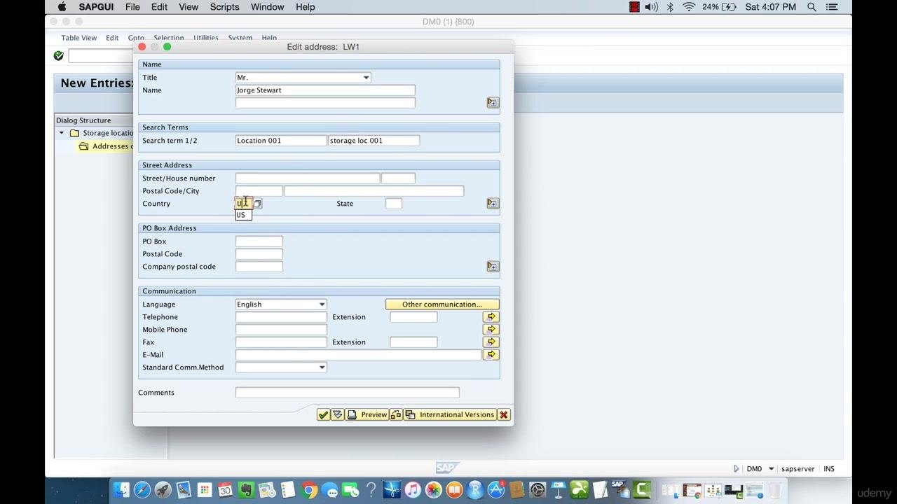Open Google Chrome from the Dock
897x504 pixels.
point(309,490)
